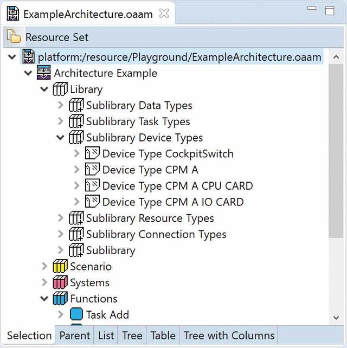Collapse the Functions node

pyautogui.click(x=44, y=299)
